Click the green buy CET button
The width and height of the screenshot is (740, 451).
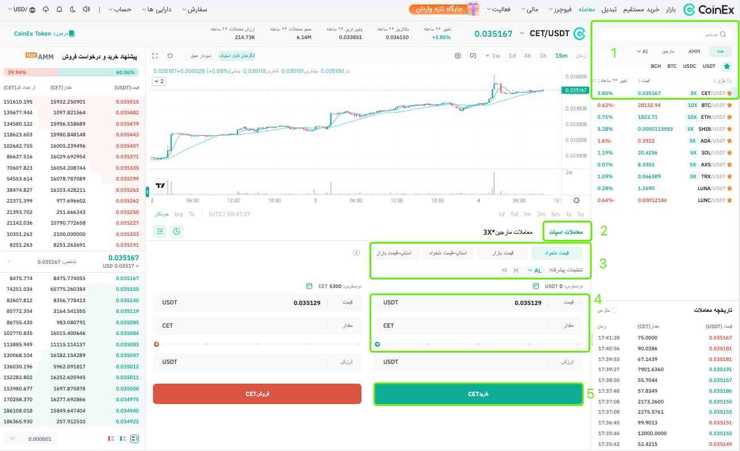point(478,394)
